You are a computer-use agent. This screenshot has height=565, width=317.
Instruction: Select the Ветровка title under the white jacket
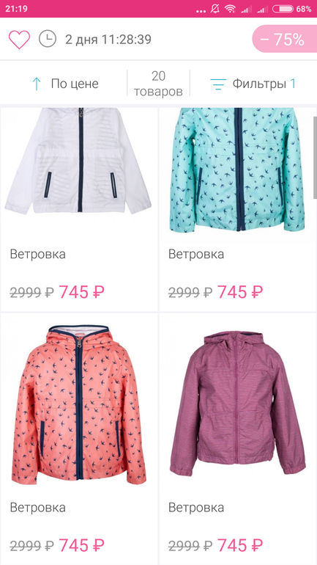[38, 254]
